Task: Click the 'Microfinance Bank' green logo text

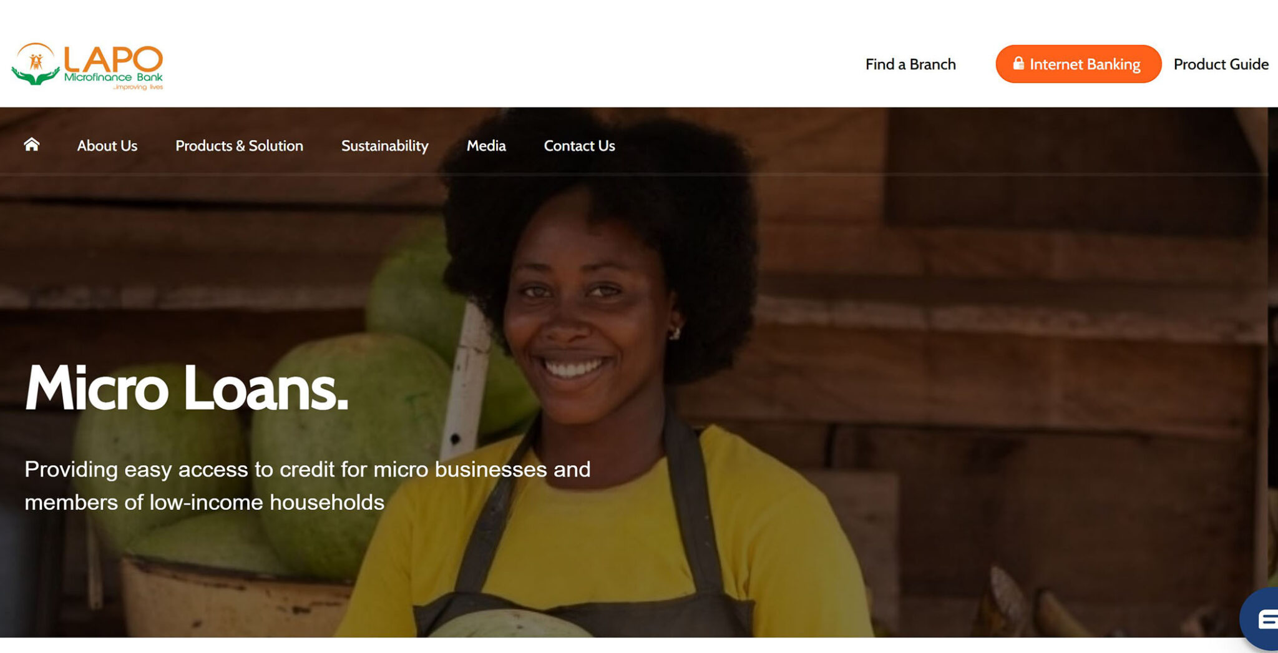Action: click(x=113, y=77)
